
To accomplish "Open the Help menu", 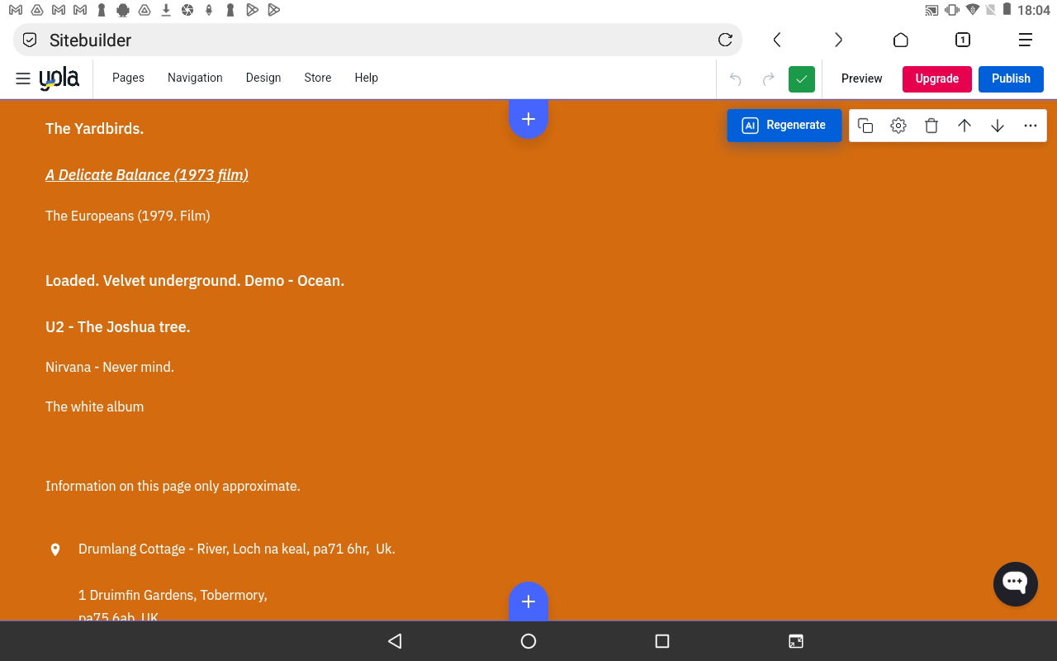I will (x=366, y=78).
